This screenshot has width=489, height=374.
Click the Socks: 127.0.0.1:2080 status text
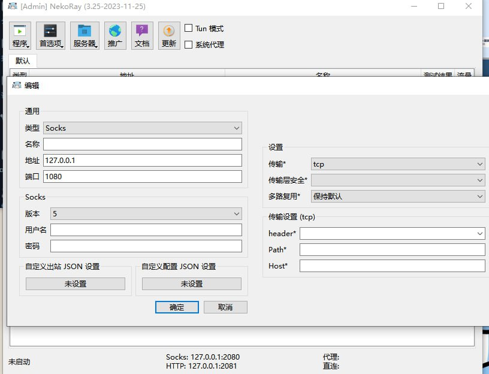point(203,357)
